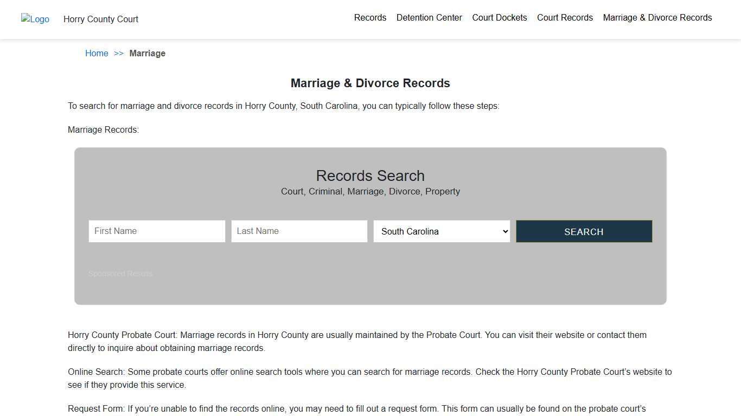Click the Last Name input field
The image size is (741, 416).
299,231
